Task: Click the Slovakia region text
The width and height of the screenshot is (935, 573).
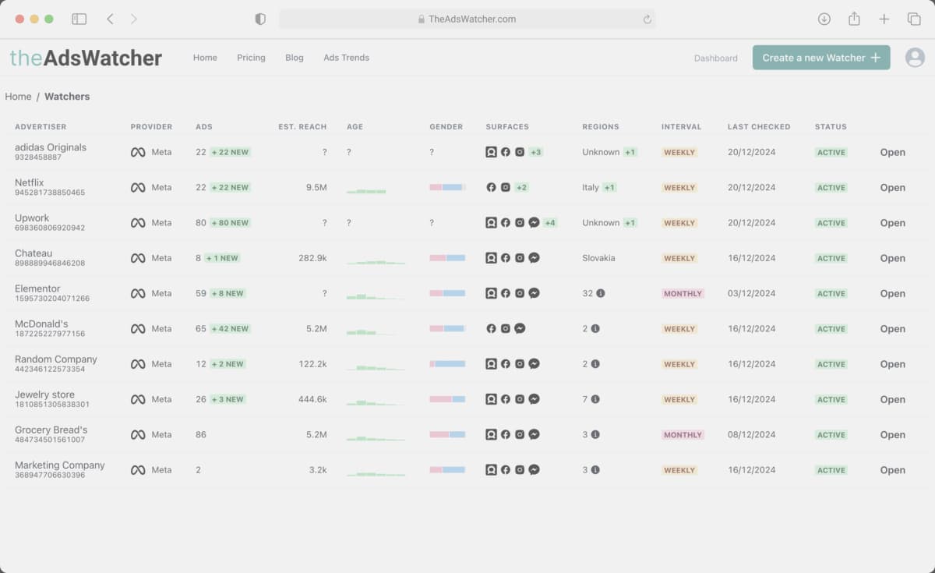Action: [598, 258]
